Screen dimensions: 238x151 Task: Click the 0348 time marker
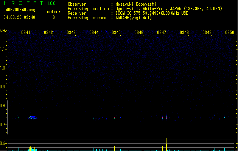184,32
